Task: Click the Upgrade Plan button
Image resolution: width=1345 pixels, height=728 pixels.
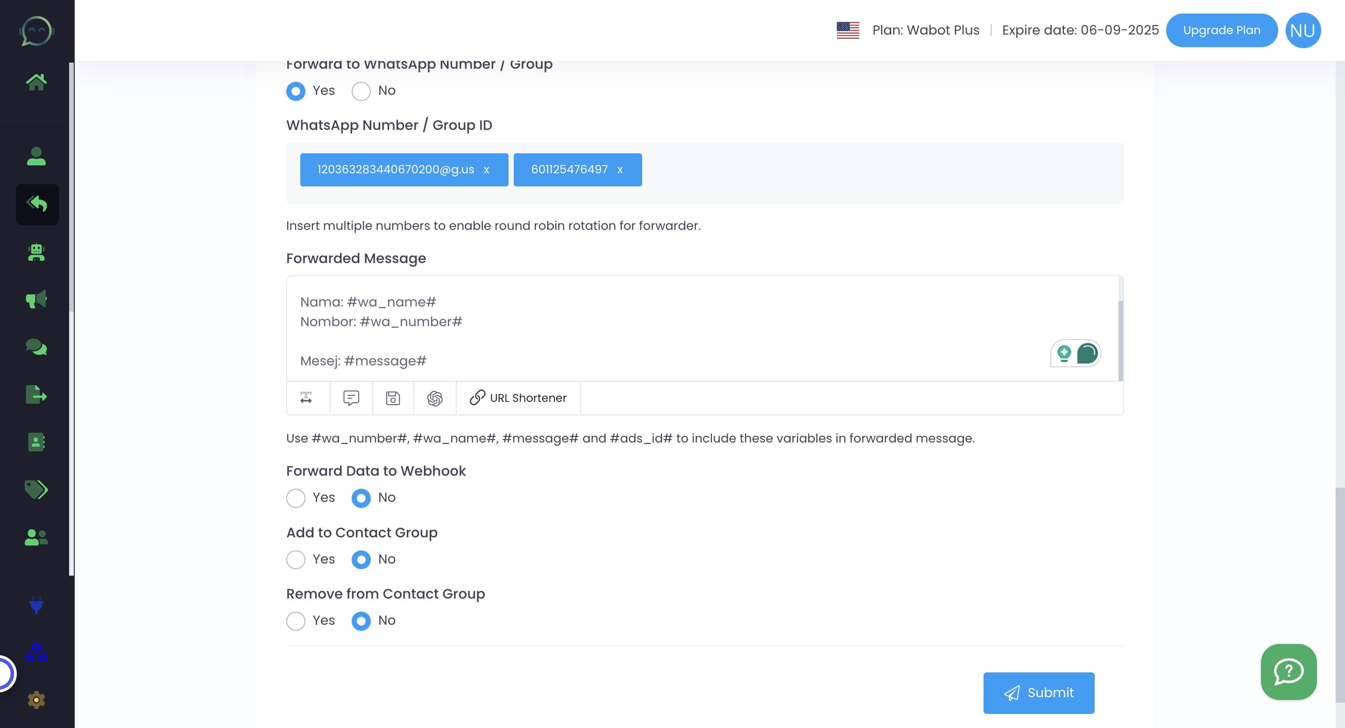Action: click(1221, 30)
